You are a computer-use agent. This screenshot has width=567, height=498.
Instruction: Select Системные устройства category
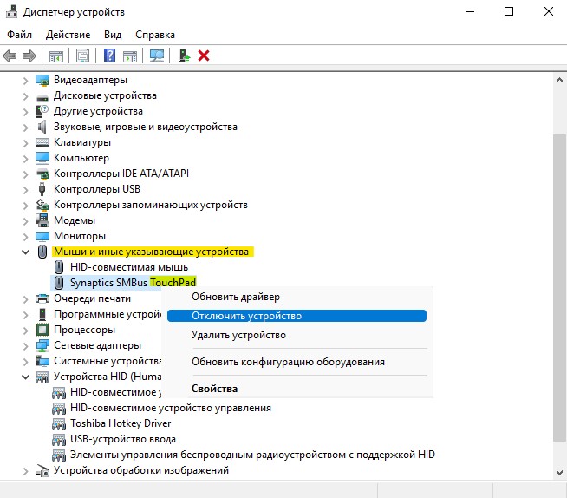pyautogui.click(x=108, y=361)
